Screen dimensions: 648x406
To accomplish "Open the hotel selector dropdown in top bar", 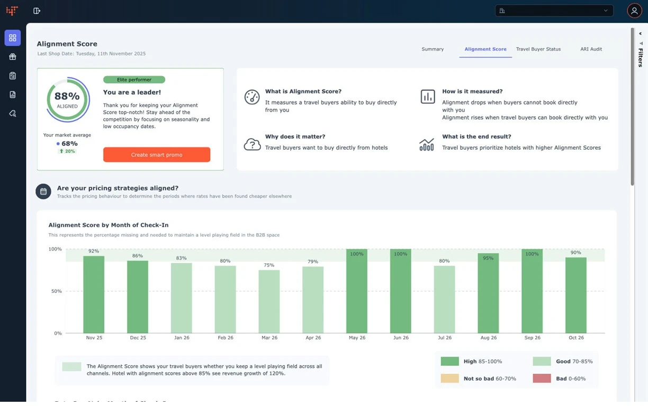I will (x=554, y=11).
